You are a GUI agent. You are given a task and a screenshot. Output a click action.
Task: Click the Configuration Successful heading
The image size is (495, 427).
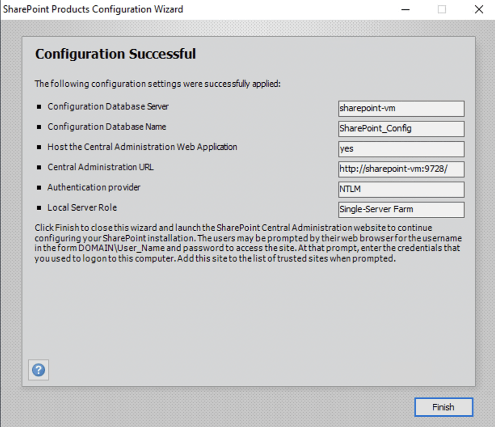(x=115, y=54)
